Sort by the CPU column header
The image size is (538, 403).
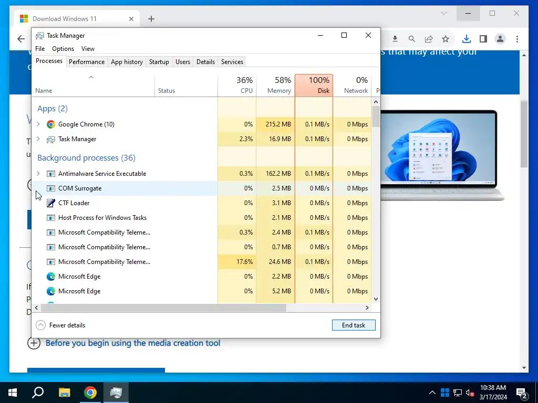(x=237, y=86)
